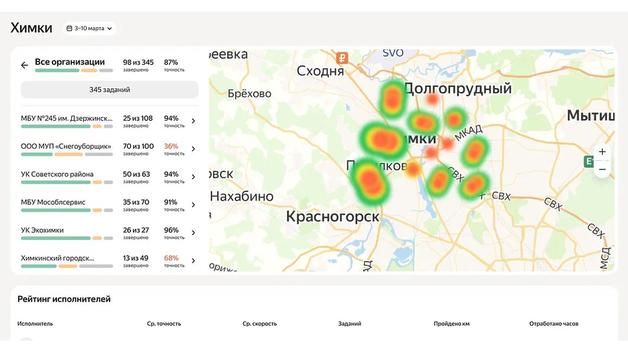Expand МБУ Мособлсервис row chevron

coord(193,205)
